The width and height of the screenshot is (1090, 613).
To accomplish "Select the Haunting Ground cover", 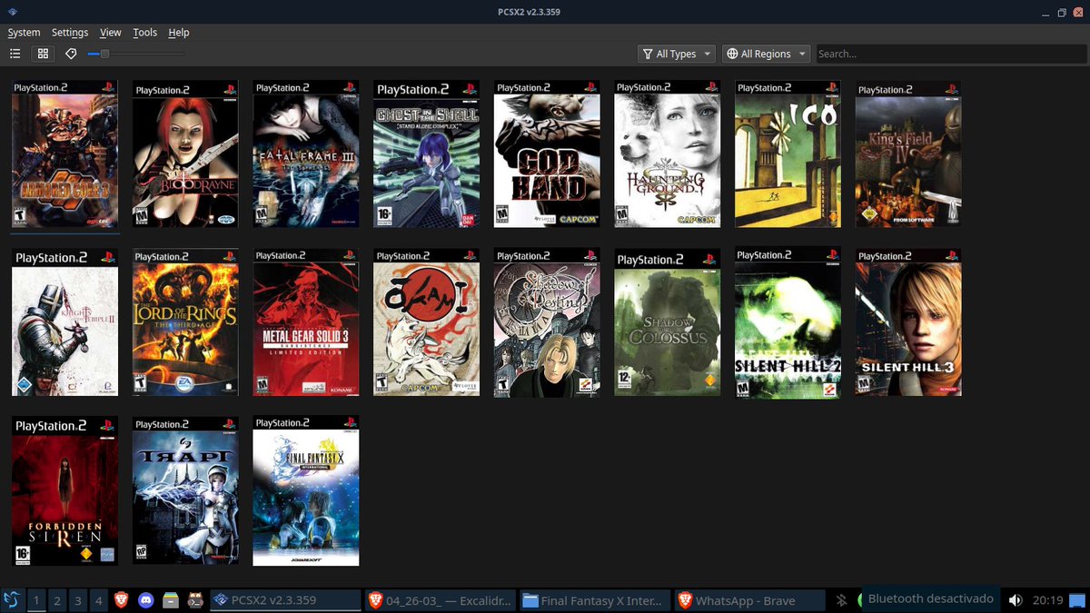I will pos(668,153).
